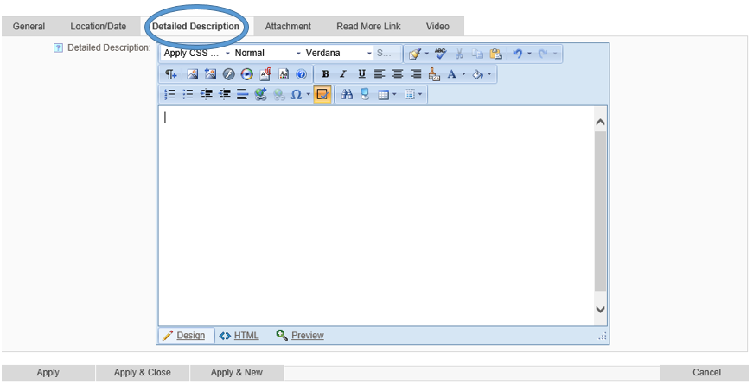Viewport: 753px width, 391px height.
Task: Insert a horizontal rule
Action: coord(243,94)
